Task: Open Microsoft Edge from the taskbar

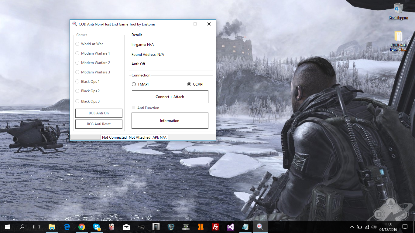Action: click(67, 227)
